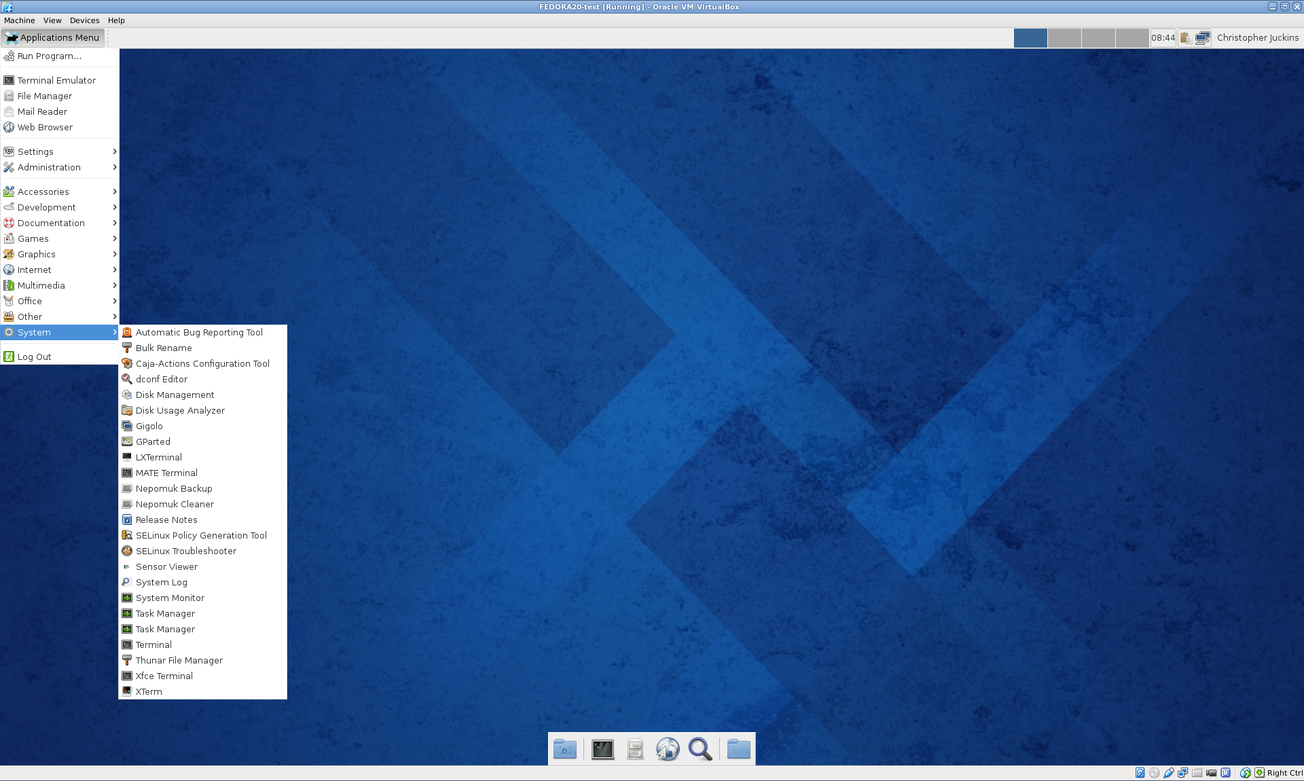The height and width of the screenshot is (781, 1304).
Task: Switch to the second workspace
Action: click(x=1064, y=38)
